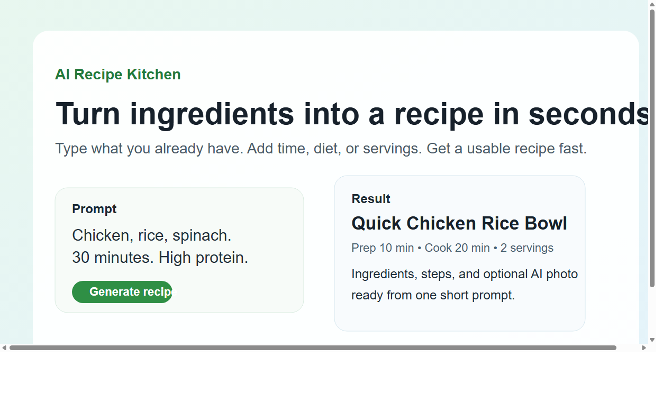Click the up arrow on the vertical scrollbar
This screenshot has width=672, height=402.
(652, 5)
